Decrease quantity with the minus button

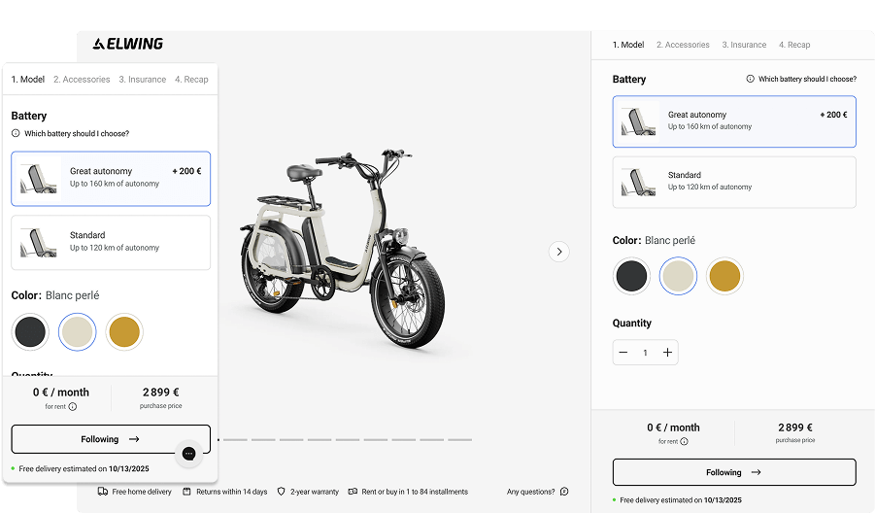pos(623,353)
